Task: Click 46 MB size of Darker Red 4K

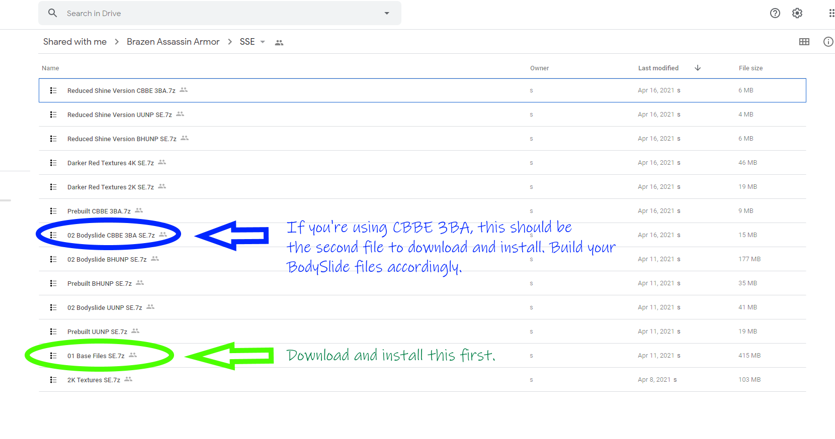Action: click(747, 163)
